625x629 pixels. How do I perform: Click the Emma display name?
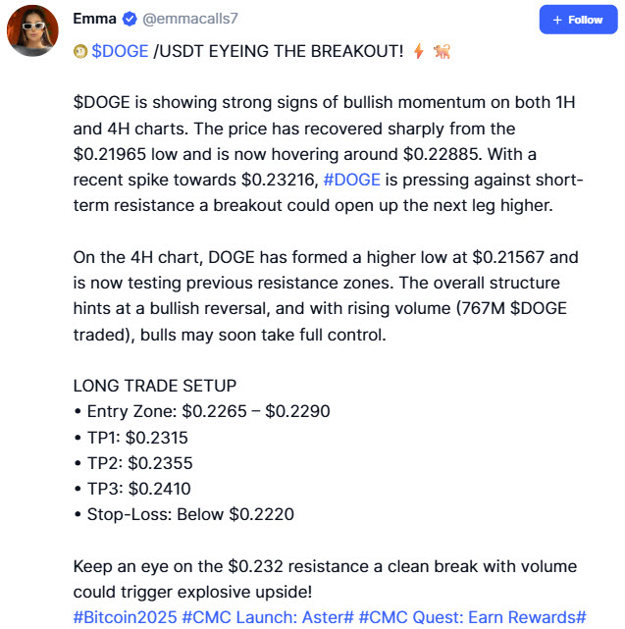94,19
